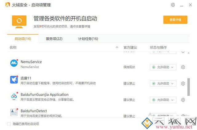Click 发现9项可优化的启动项目 hint text
Viewport: 197px width, 130px height.
[x=62, y=27]
